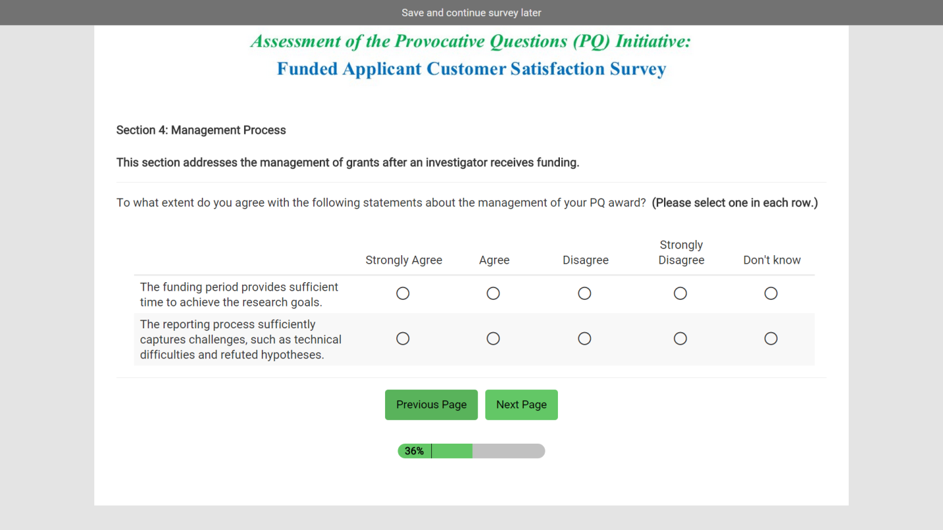The image size is (943, 530).
Task: Select Agree for funding period statement
Action: pyautogui.click(x=493, y=293)
